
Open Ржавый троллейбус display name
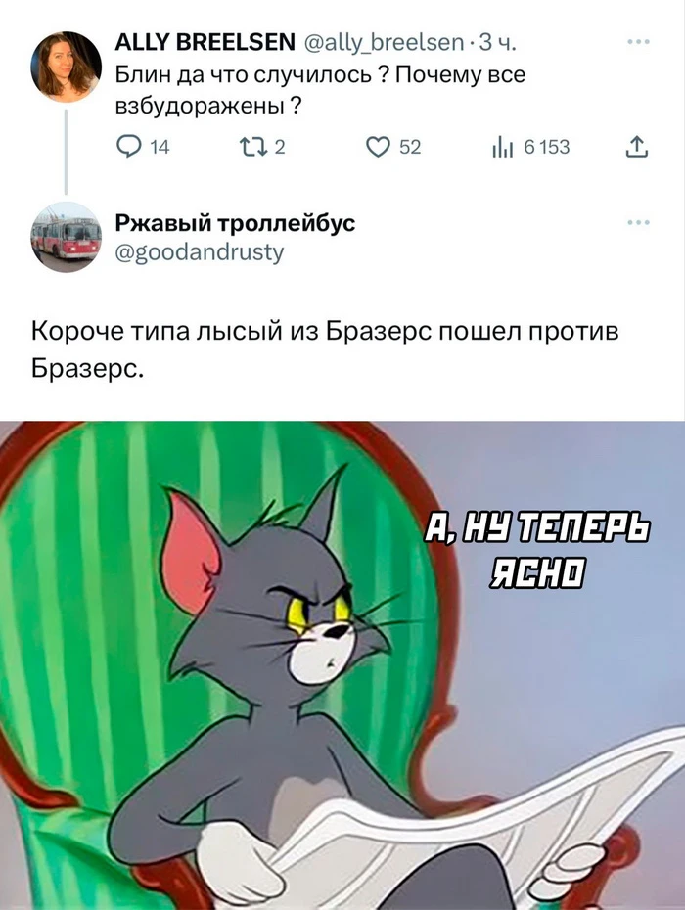click(235, 223)
